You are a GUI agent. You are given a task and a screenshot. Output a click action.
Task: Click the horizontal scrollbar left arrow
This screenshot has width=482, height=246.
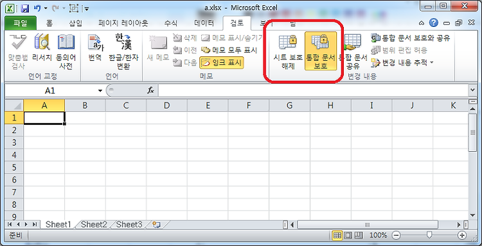tap(292, 225)
